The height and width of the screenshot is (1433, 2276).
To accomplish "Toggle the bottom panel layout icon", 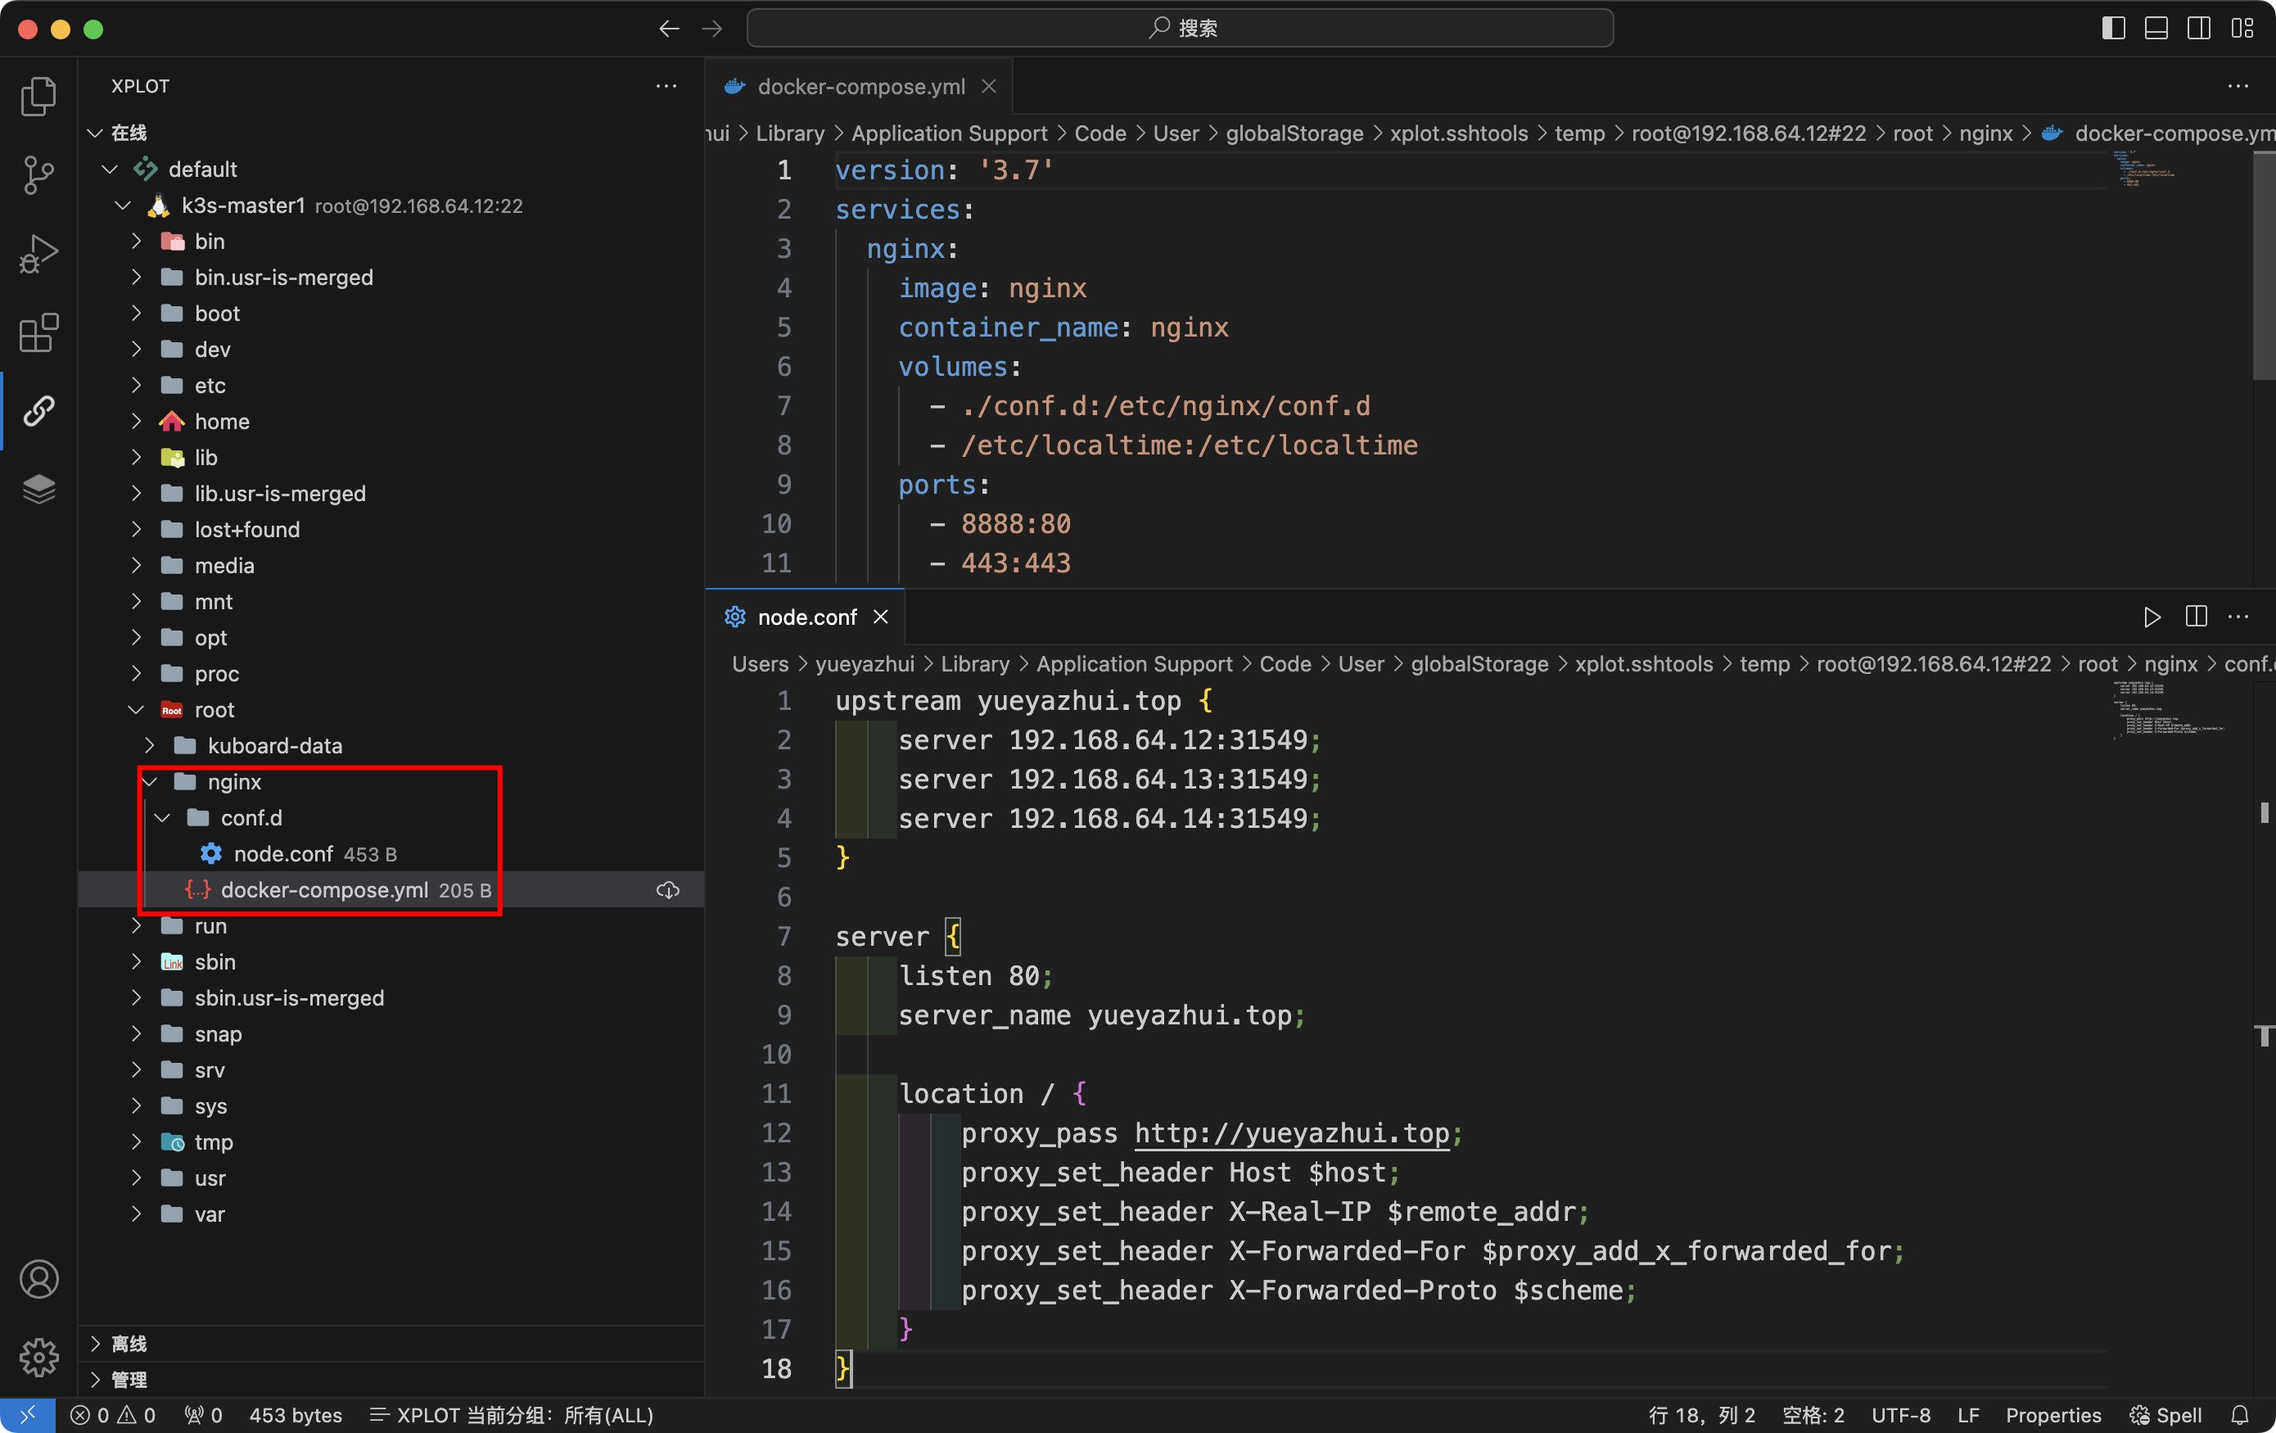I will [x=2156, y=29].
